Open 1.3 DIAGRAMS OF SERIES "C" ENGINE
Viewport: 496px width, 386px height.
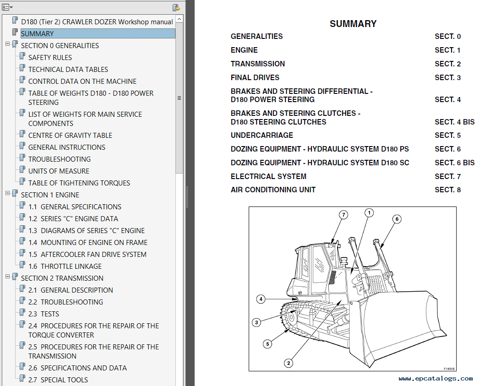(87, 230)
